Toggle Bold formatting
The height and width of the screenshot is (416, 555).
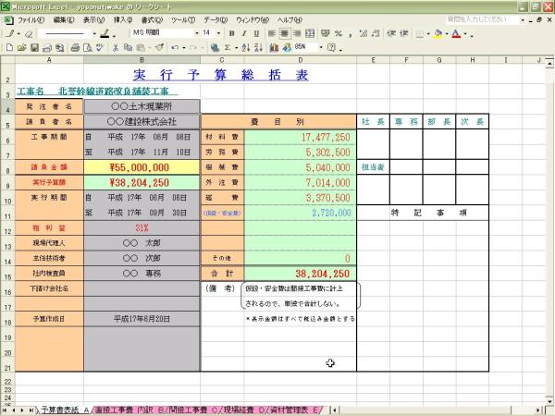pyautogui.click(x=232, y=33)
